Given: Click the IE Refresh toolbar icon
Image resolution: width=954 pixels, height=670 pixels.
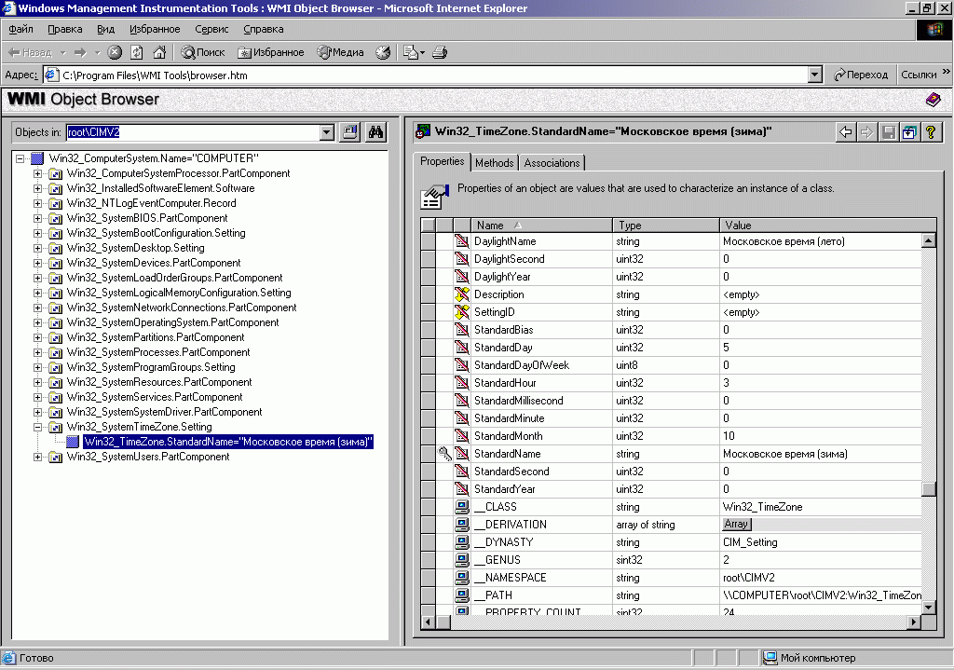Looking at the screenshot, I should [x=137, y=52].
